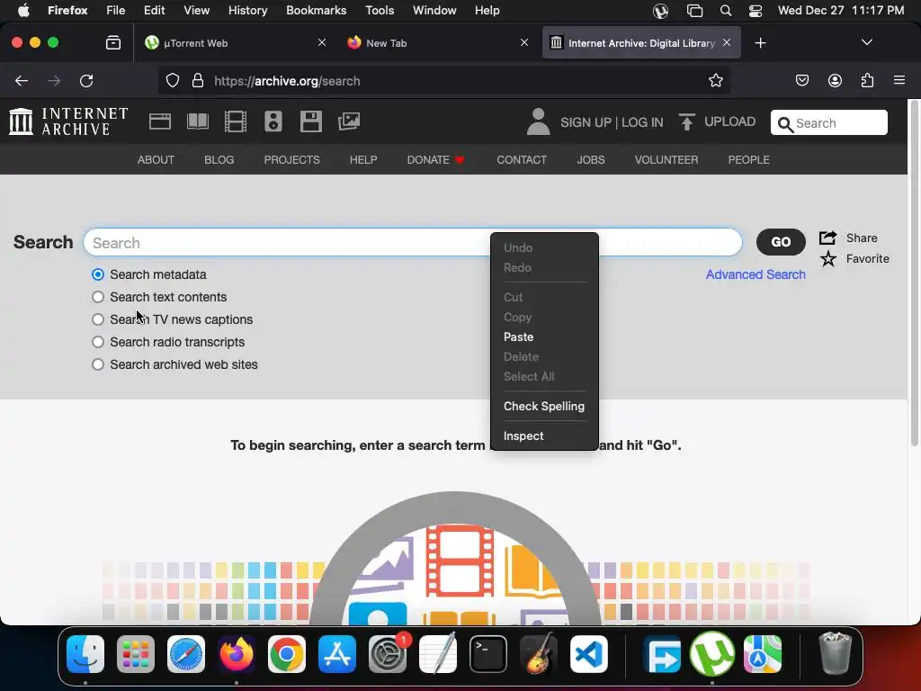This screenshot has width=921, height=691.
Task: Click the LOG IN link
Action: pyautogui.click(x=642, y=122)
